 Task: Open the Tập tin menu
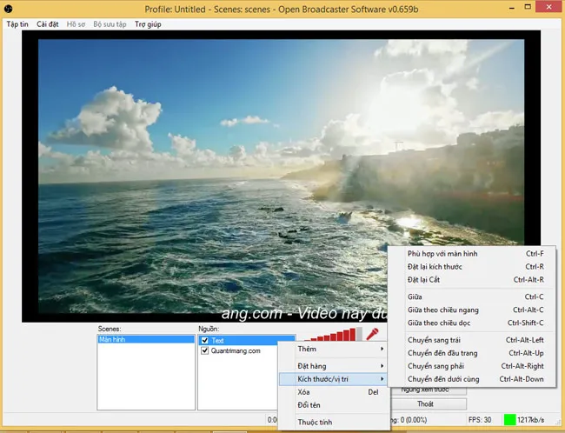pos(17,24)
